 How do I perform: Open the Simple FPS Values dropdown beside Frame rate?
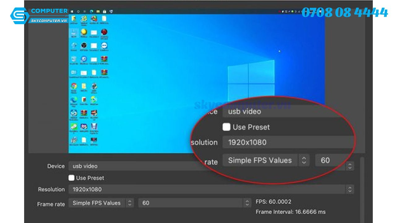point(130,203)
